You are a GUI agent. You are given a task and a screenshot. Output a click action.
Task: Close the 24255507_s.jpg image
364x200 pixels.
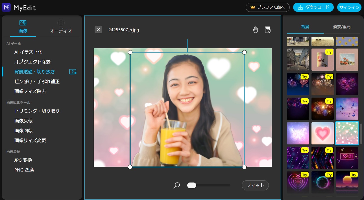point(98,30)
